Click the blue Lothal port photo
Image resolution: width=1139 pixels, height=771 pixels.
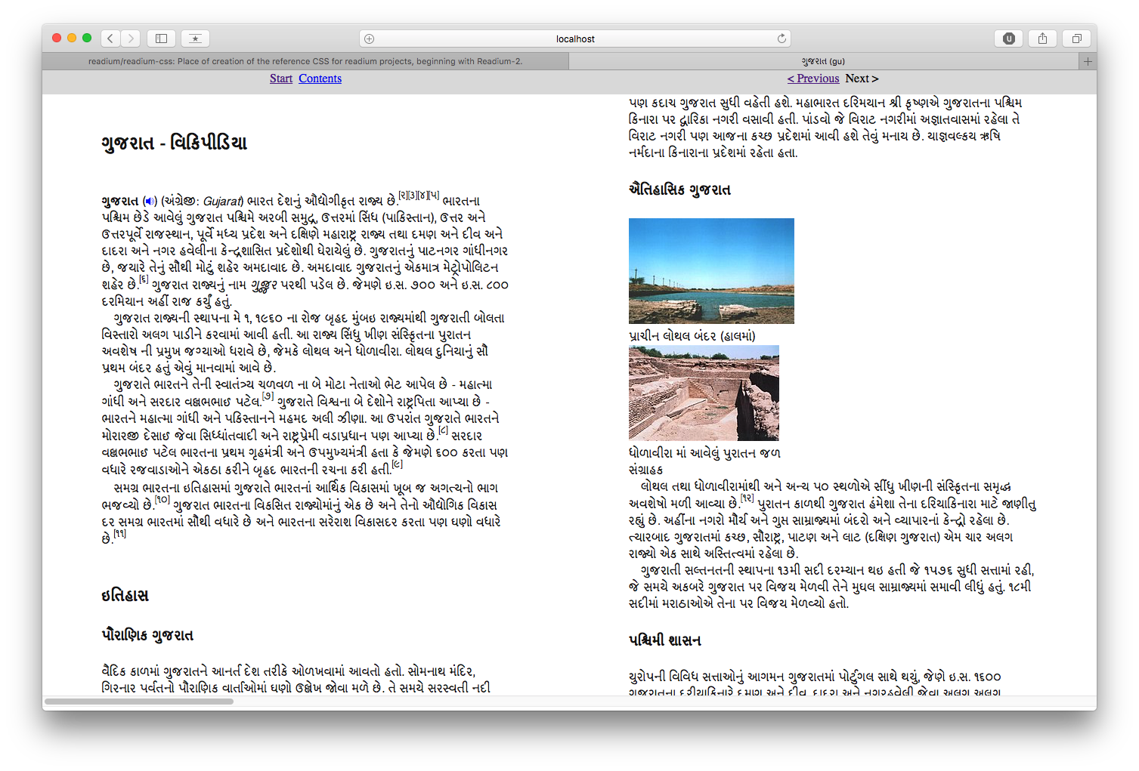(x=711, y=270)
